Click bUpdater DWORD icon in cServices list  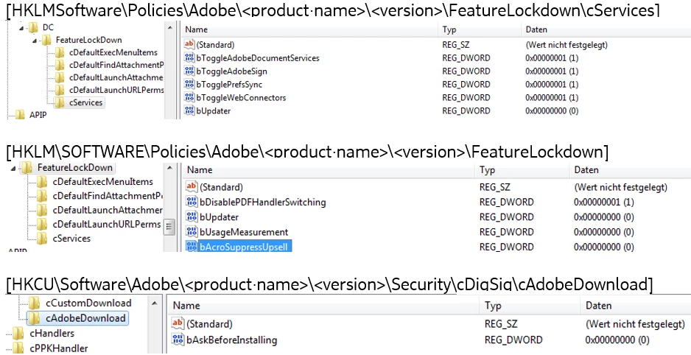coord(189,110)
